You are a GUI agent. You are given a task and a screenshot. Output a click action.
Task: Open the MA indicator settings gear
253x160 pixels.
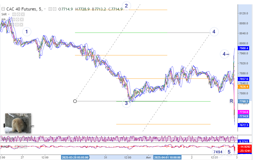click(17, 19)
